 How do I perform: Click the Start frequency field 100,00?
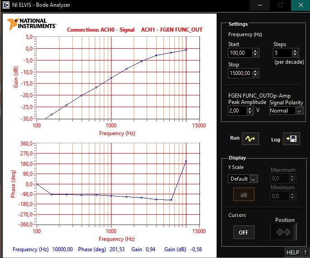pos(240,53)
